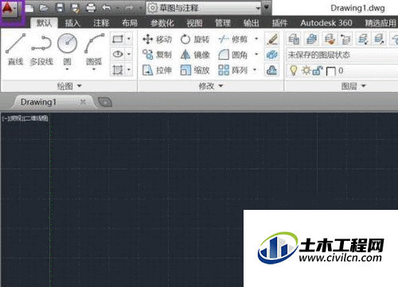Image resolution: width=398 pixels, height=287 pixels.
Task: Click the Offset tool icon in Modify panel
Action: [272, 70]
